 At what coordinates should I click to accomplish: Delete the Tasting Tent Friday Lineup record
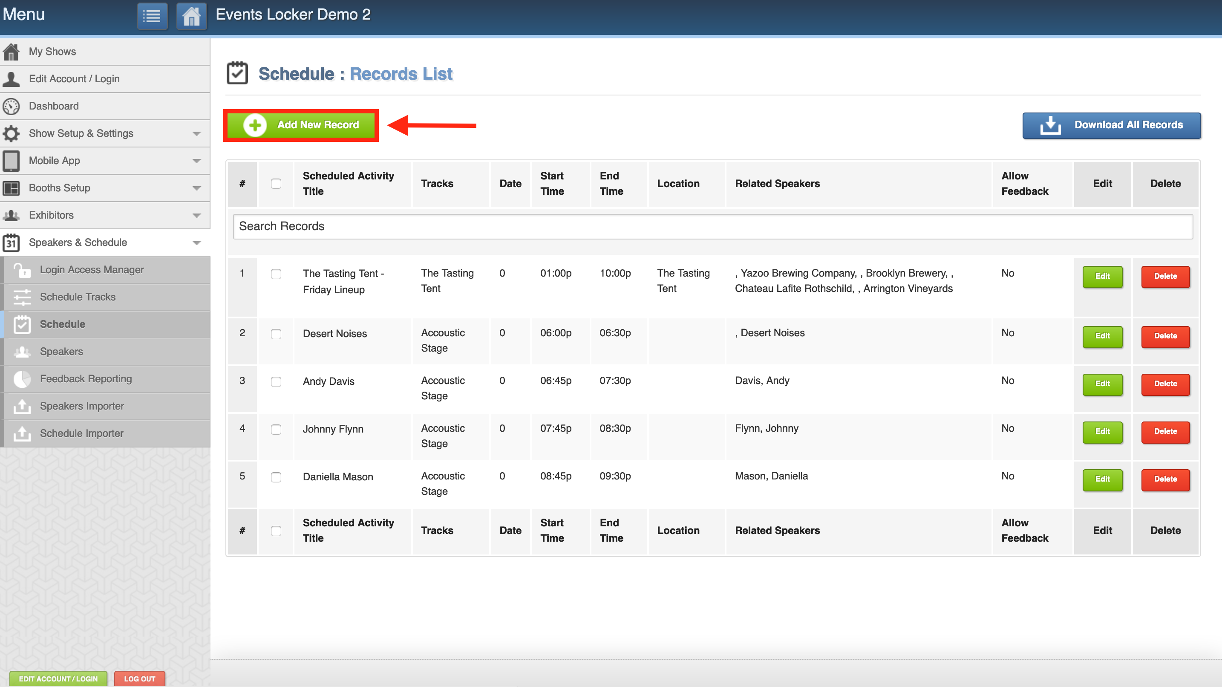point(1166,277)
